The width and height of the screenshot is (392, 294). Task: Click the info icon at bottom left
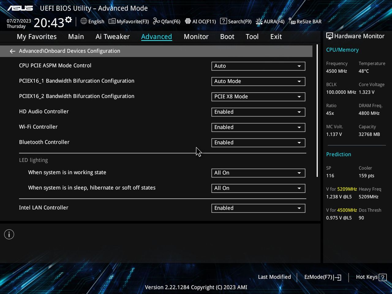(x=9, y=235)
